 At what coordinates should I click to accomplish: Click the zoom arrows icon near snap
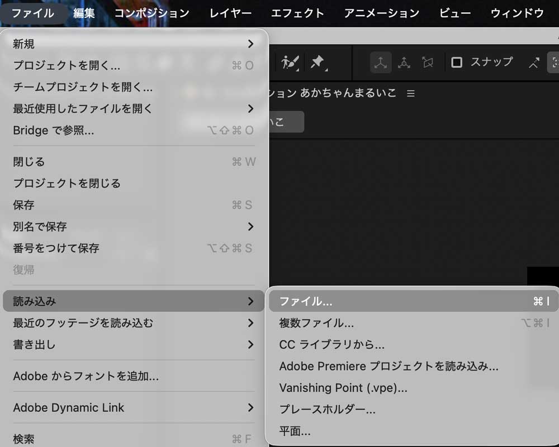[x=535, y=63]
